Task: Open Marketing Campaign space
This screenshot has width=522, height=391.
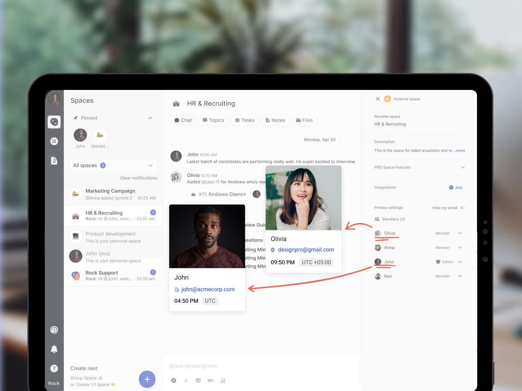Action: [113, 194]
